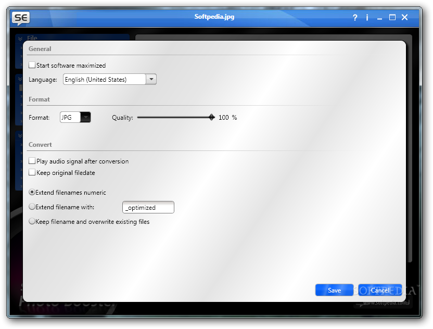
Task: Open the Language dropdown arrow
Action: tap(151, 79)
